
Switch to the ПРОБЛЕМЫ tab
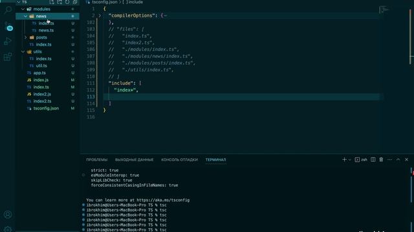coord(97,160)
